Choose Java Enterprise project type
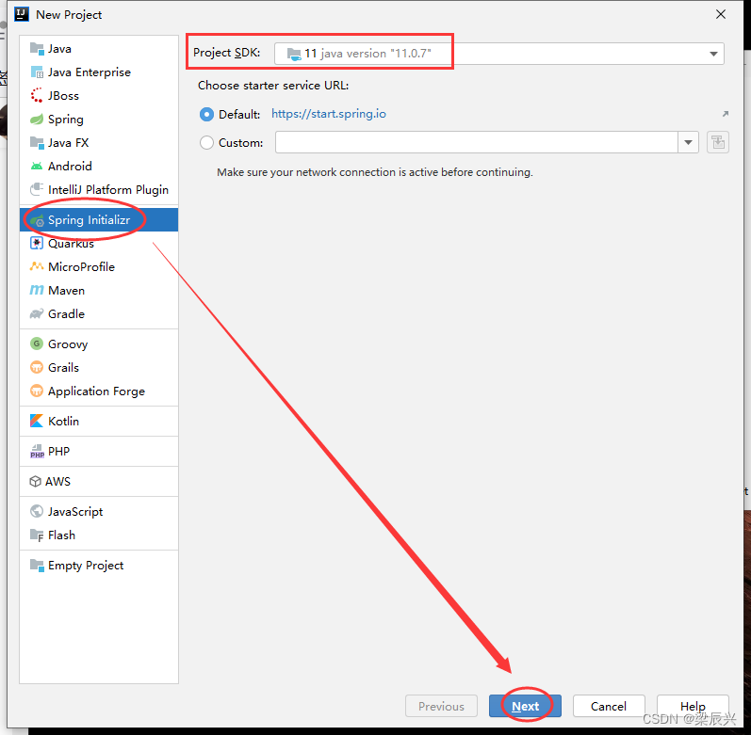This screenshot has height=735, width=751. tap(99, 72)
